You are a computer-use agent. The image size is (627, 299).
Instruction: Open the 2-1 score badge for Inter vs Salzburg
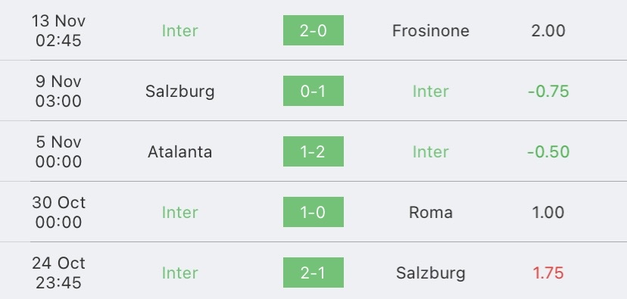coord(313,273)
